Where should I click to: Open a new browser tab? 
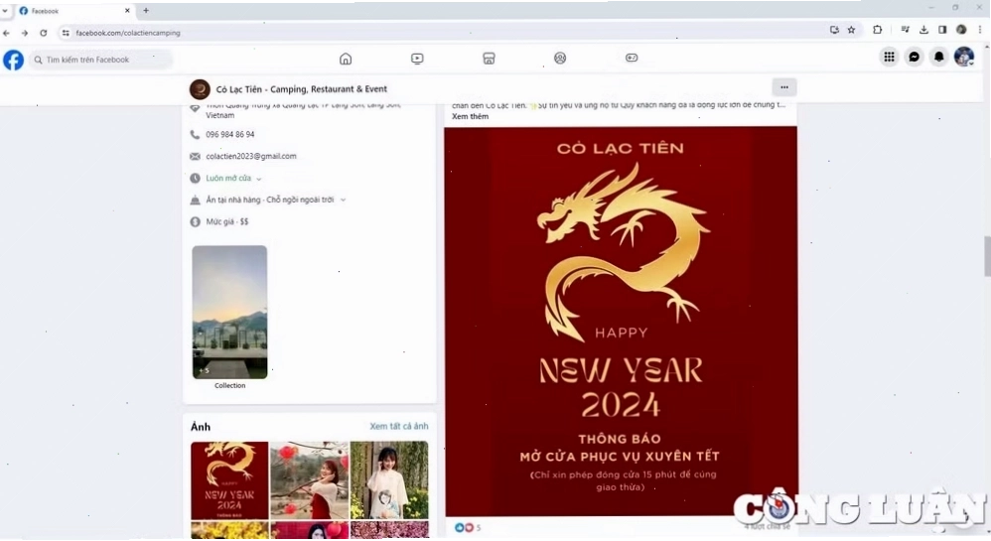(x=146, y=11)
